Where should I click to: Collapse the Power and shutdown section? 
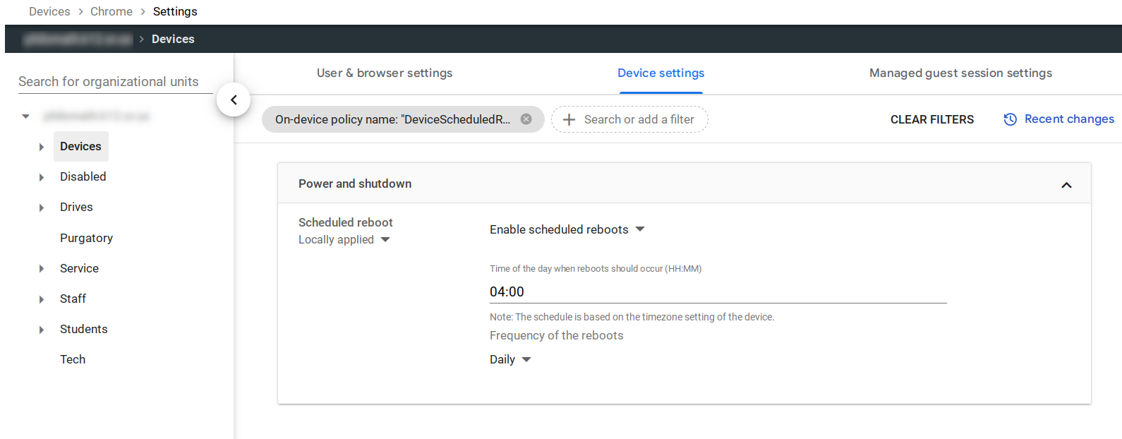click(x=1066, y=185)
